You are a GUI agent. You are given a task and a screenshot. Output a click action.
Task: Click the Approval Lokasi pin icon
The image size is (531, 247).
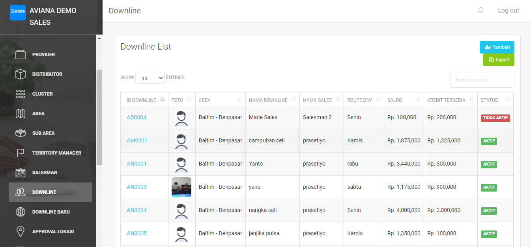coord(21,232)
